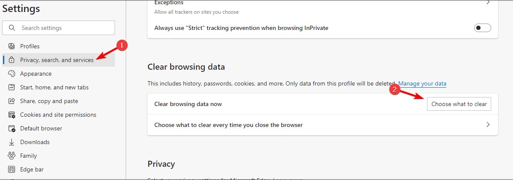This screenshot has height=180, width=513.
Task: Focus the Search settings input field
Action: click(64, 28)
